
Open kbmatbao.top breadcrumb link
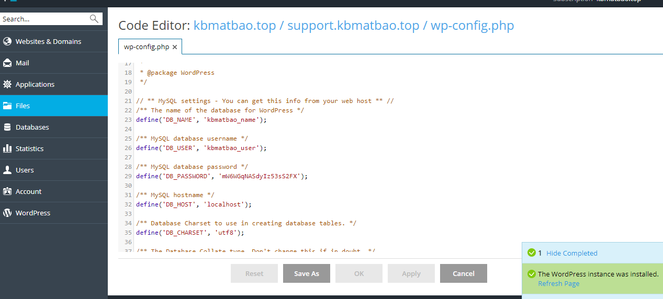(234, 26)
